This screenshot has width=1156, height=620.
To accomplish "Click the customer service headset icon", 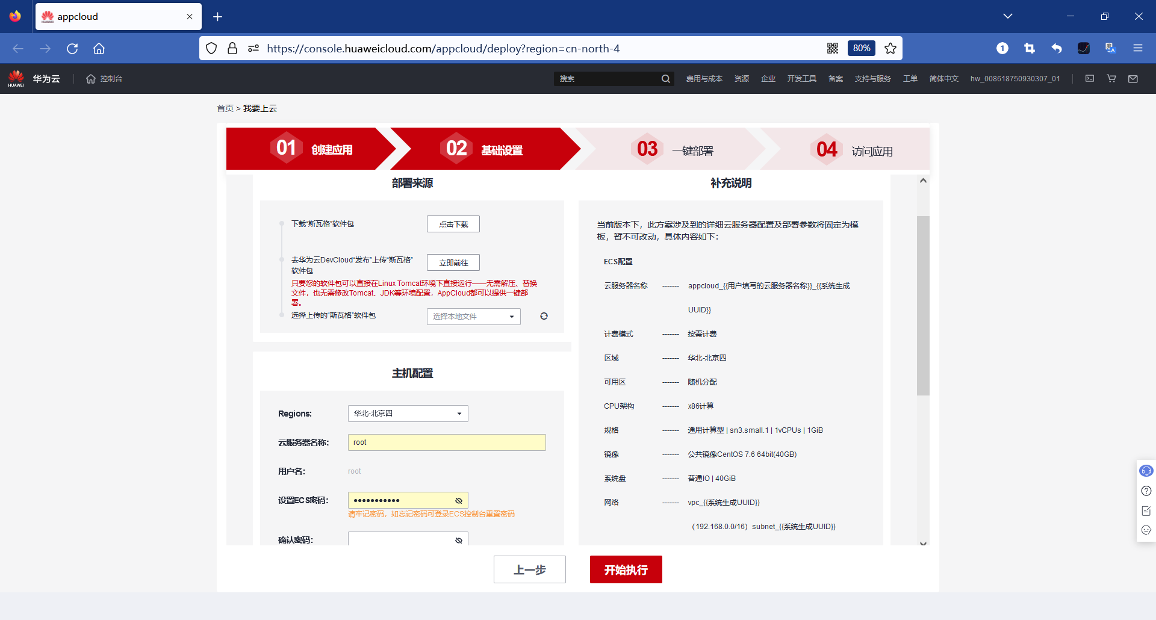I will (1146, 471).
